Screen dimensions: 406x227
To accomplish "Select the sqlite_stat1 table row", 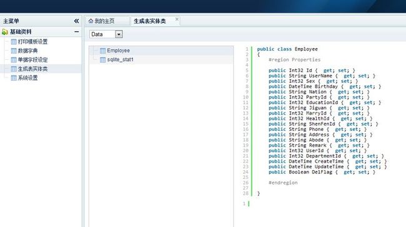I will (x=161, y=60).
